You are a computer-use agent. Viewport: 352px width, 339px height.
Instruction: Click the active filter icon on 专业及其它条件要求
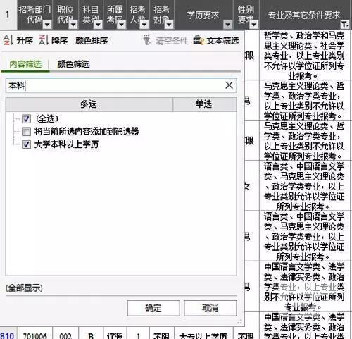344,24
